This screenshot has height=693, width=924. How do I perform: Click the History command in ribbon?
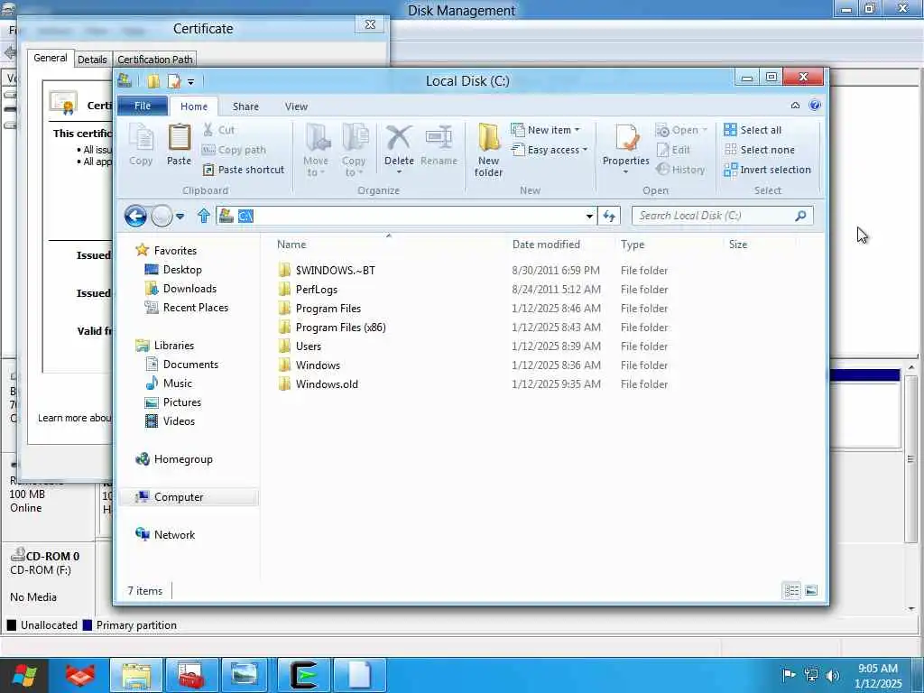pyautogui.click(x=680, y=170)
